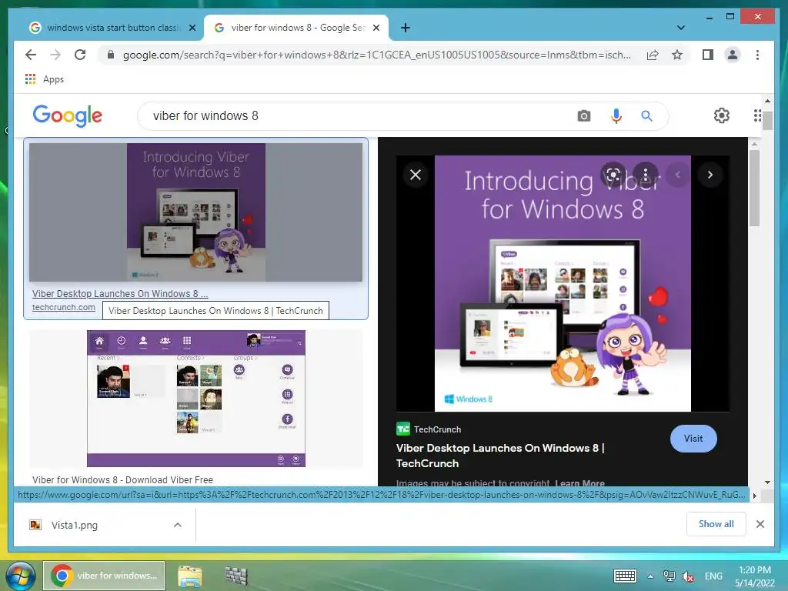Search inside image with Lens icon
The height and width of the screenshot is (591, 788).
(x=613, y=175)
